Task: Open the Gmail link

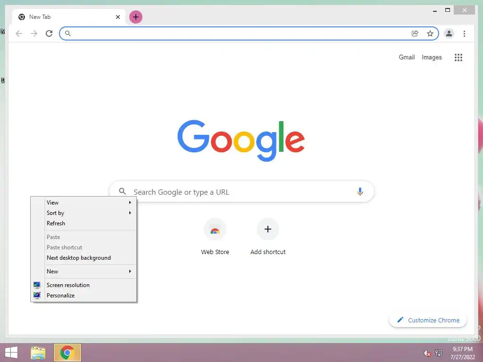Action: [407, 57]
